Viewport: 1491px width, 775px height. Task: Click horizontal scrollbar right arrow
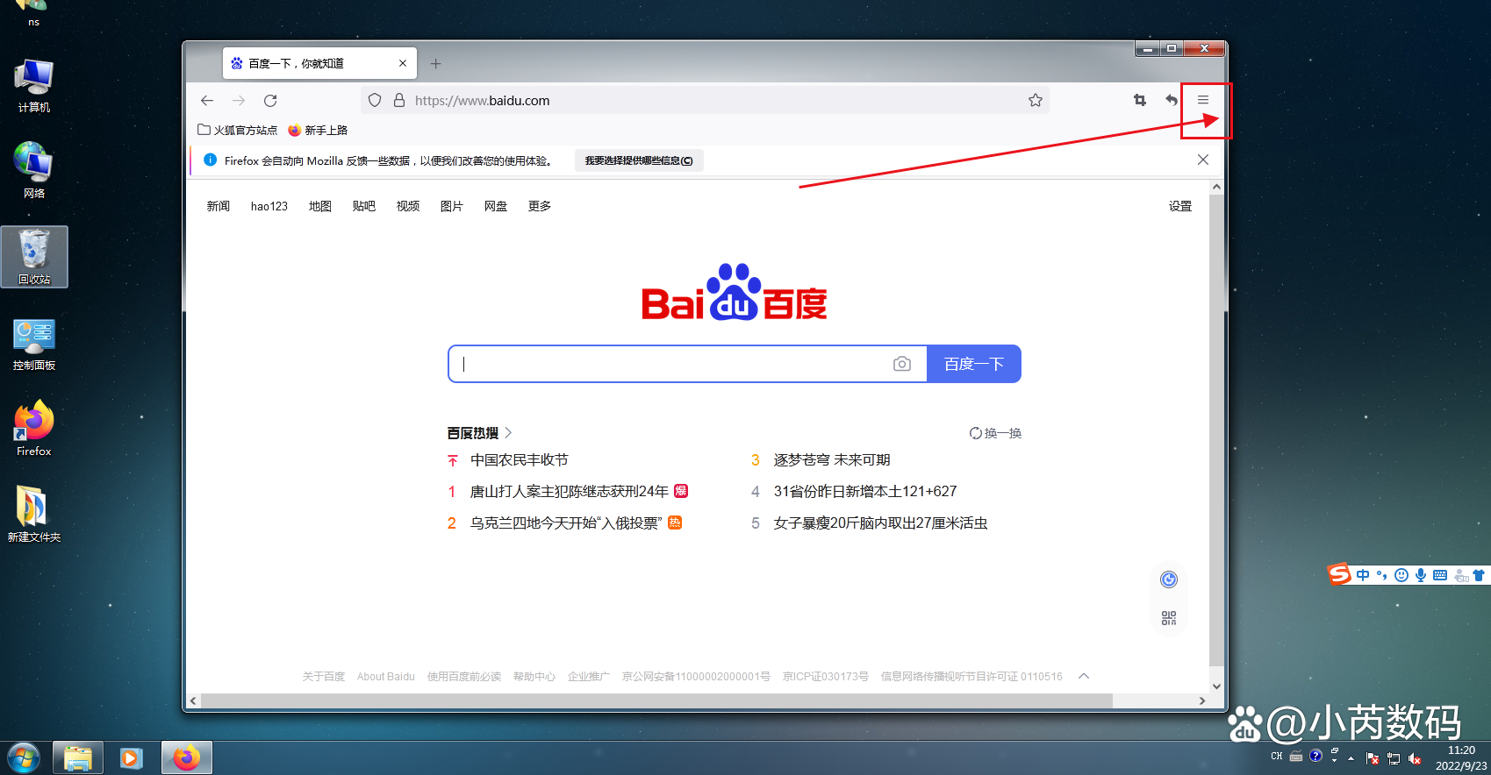tap(1202, 700)
